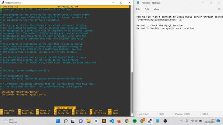
Task: Click To Spell in nano shortcuts
Action: pyautogui.click(x=81, y=113)
